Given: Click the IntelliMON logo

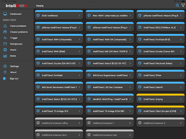Looking at the screenshot, I should (x=16, y=6).
